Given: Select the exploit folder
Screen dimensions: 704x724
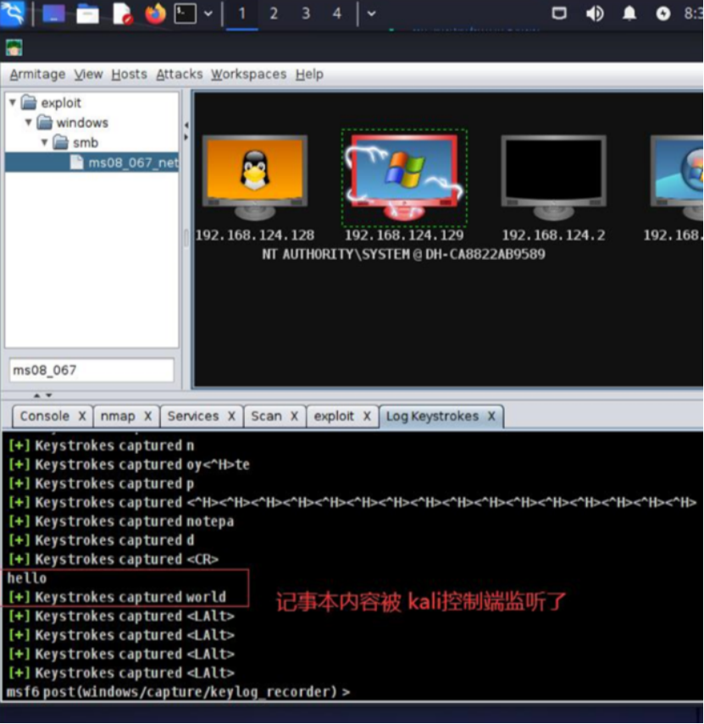Looking at the screenshot, I should click(52, 102).
